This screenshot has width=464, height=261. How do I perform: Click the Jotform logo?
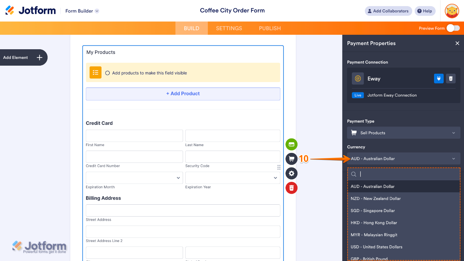point(31,11)
